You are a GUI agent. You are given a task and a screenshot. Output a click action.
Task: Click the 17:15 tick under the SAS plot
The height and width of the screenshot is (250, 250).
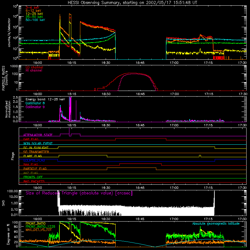(x=208, y=219)
